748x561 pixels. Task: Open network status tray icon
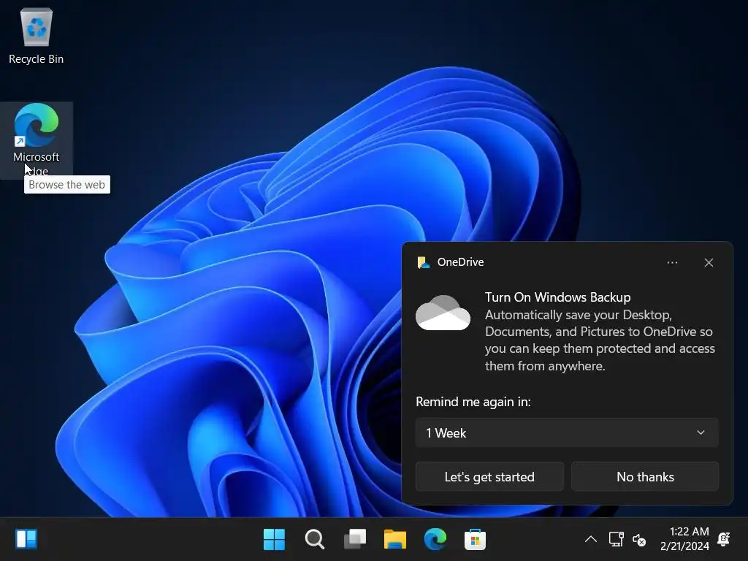616,540
